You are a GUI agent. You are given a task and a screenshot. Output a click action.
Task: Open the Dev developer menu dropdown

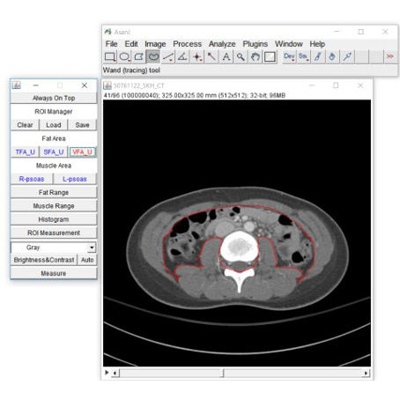coord(289,56)
